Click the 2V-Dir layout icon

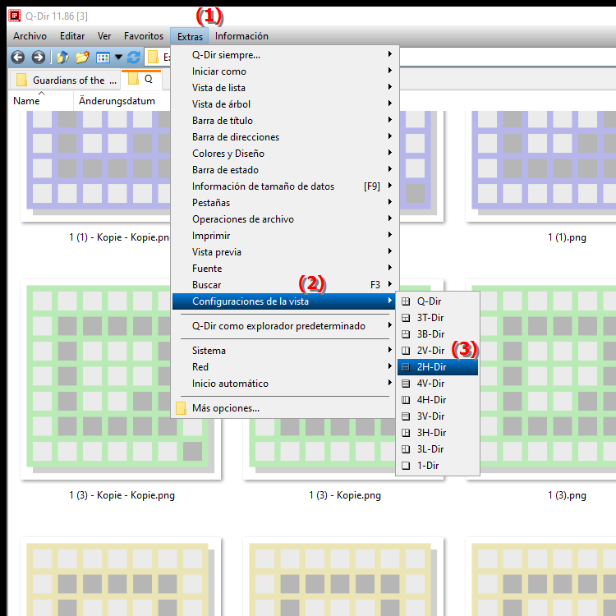tap(406, 351)
